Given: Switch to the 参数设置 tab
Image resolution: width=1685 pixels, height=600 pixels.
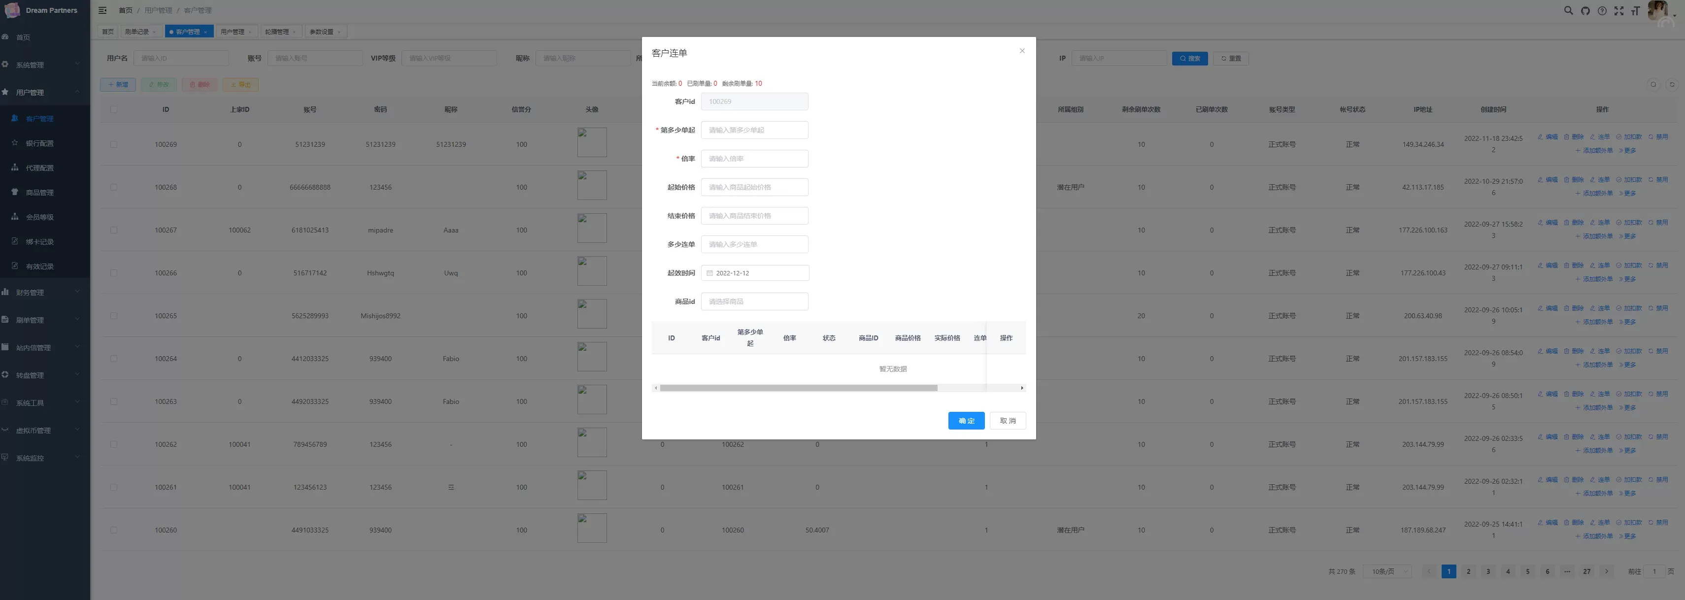Looking at the screenshot, I should [321, 32].
